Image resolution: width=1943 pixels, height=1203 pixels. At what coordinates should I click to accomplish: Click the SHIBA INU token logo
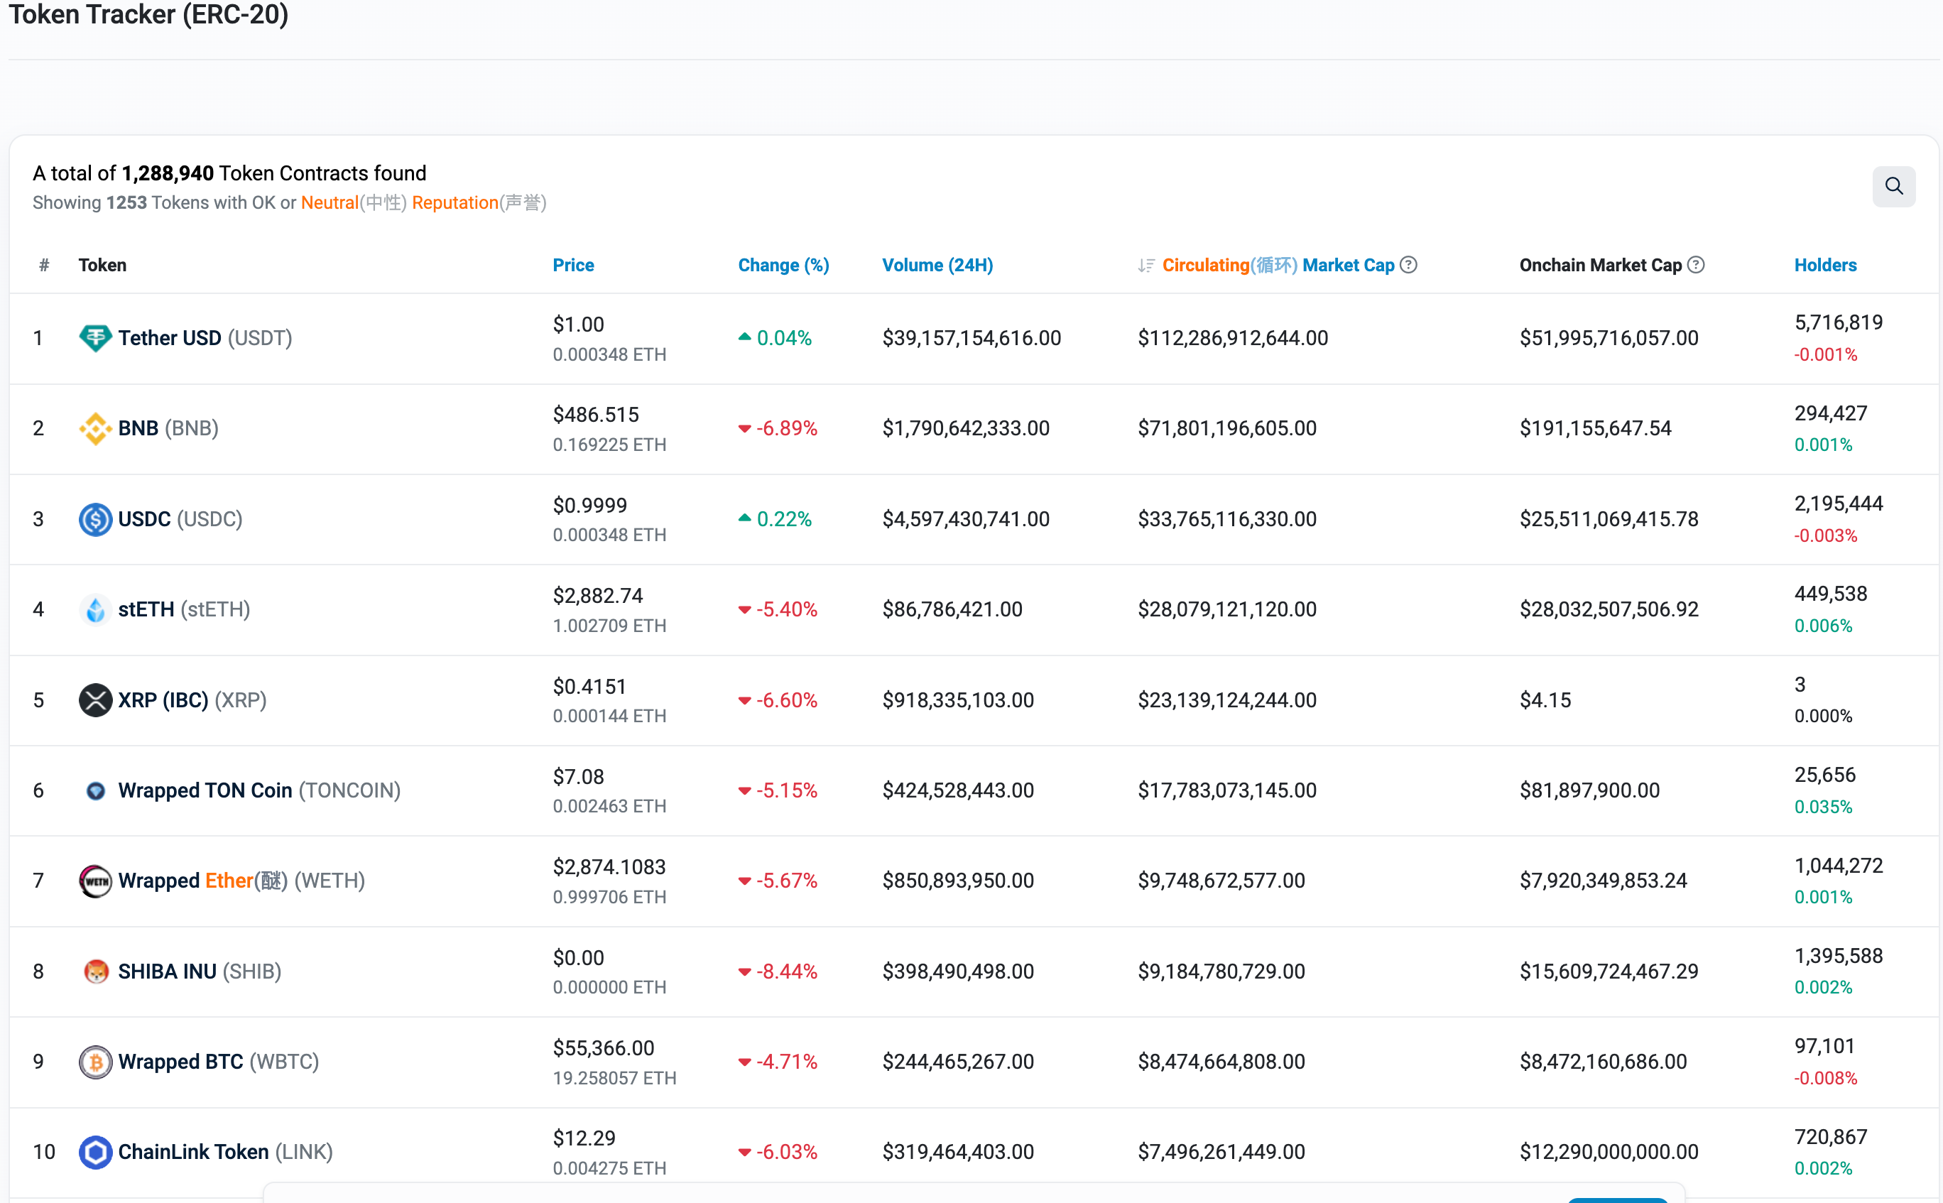[95, 971]
